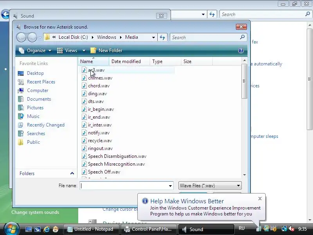Open recent pages dropdown next to navigation arrows
Viewport: 313px width, 235px height.
click(x=40, y=37)
